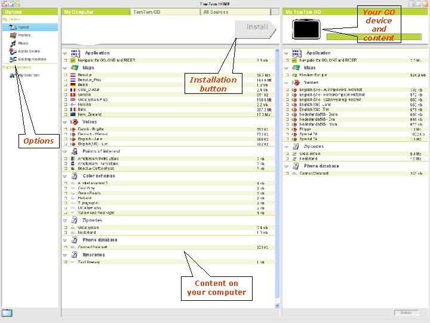Click the Italy flag icon beside Italia map
The width and height of the screenshot is (430, 323).
point(73,109)
